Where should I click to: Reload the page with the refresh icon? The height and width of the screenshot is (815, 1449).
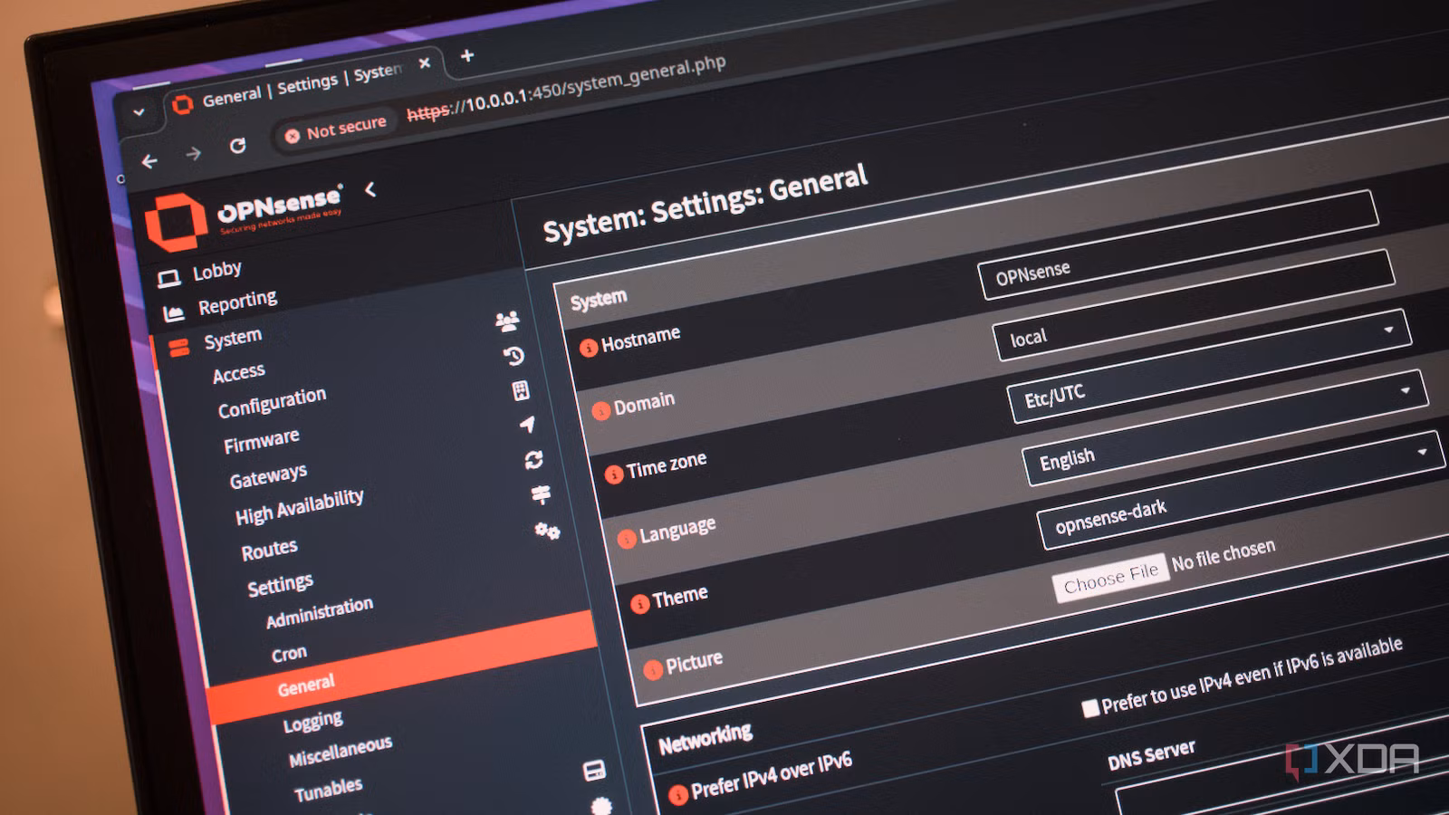[237, 145]
